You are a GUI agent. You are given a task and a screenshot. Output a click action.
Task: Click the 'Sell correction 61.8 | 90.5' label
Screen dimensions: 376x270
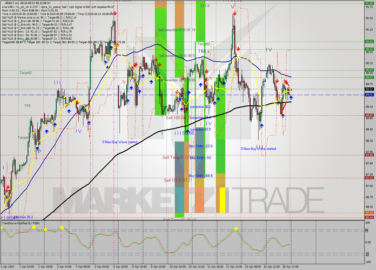(177, 56)
